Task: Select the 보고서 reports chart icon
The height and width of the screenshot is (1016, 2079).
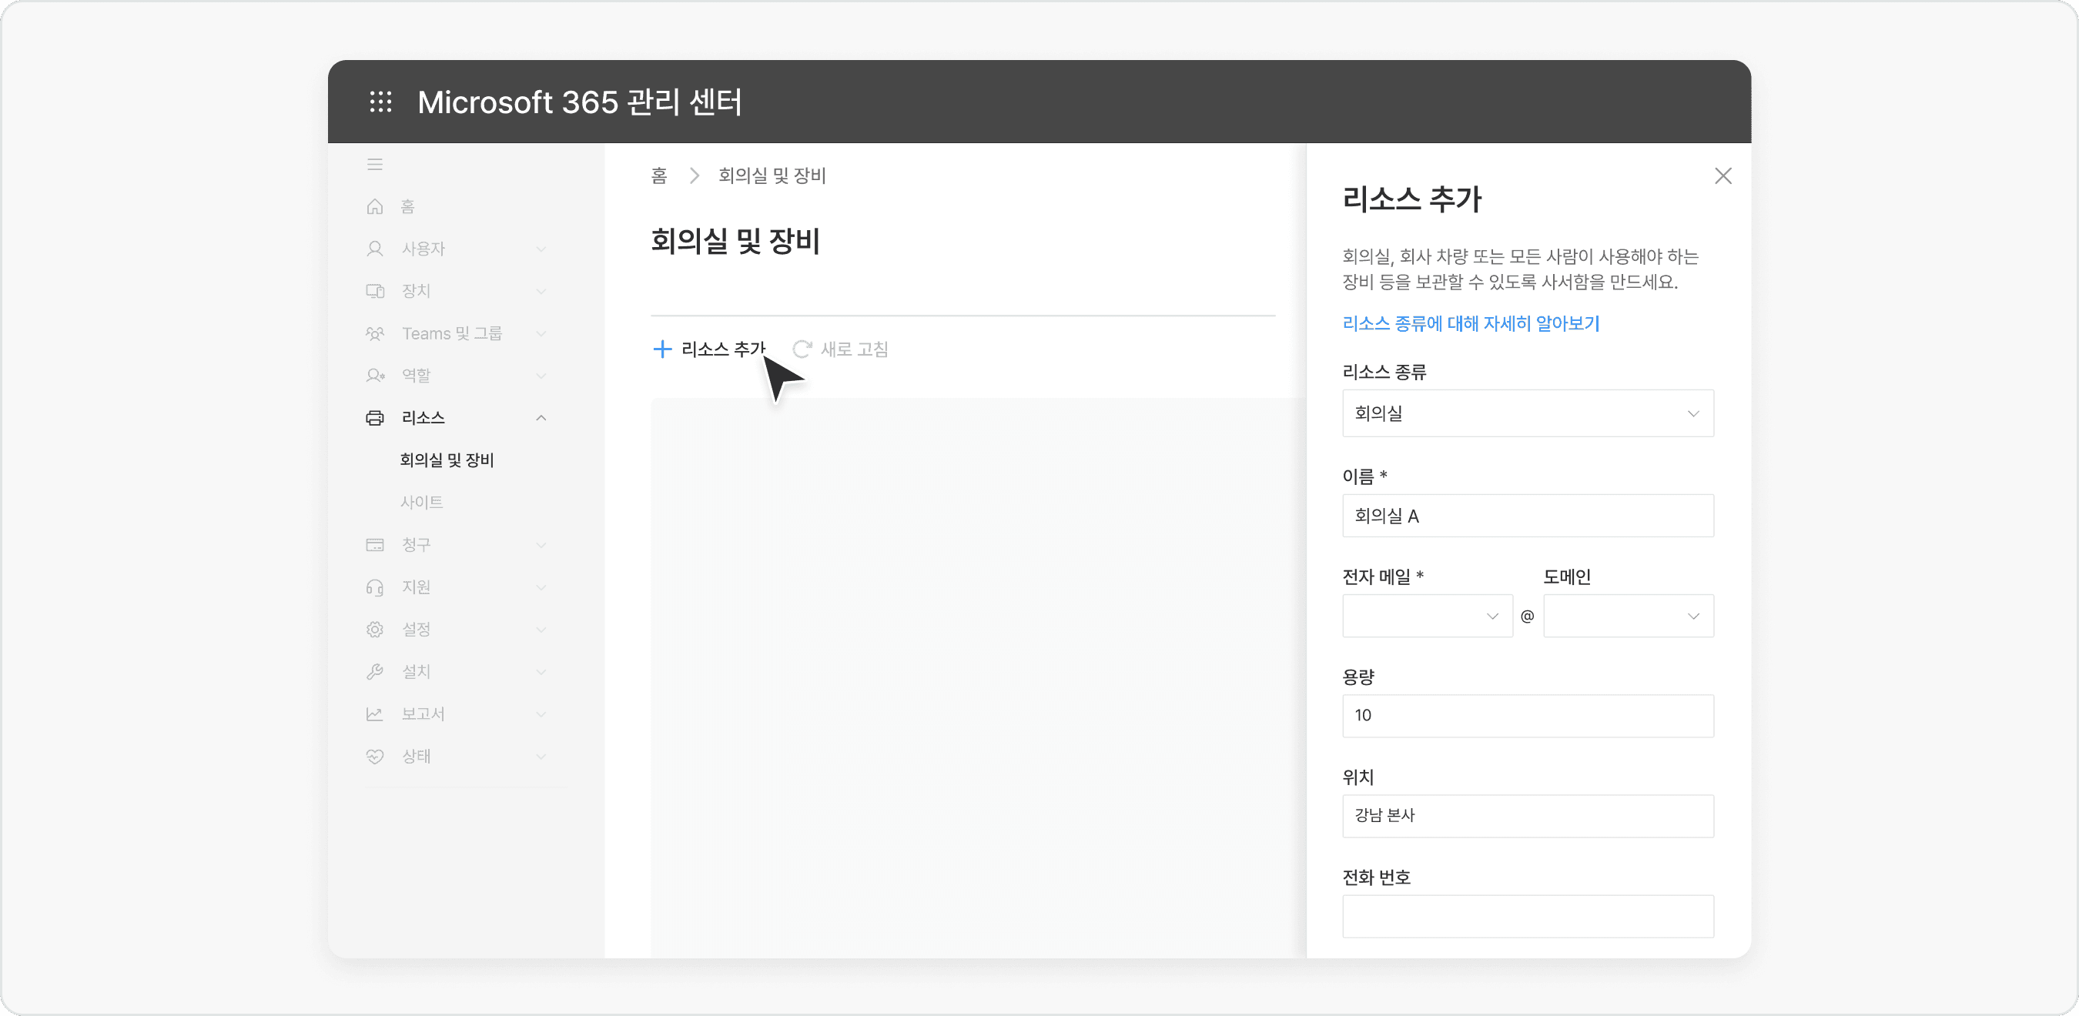Action: [x=375, y=714]
